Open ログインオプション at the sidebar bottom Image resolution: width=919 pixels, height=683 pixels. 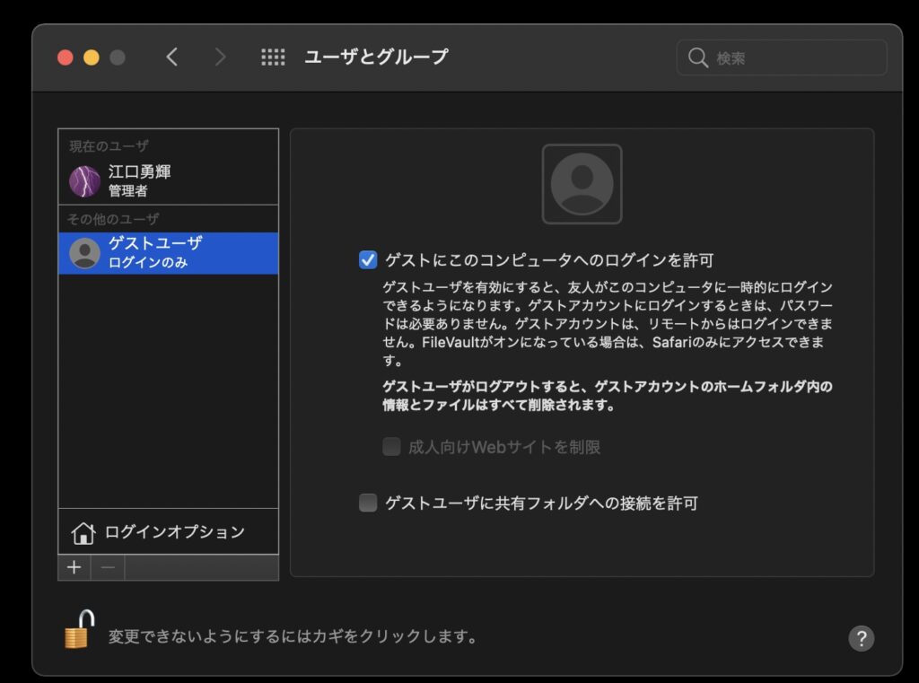[174, 532]
